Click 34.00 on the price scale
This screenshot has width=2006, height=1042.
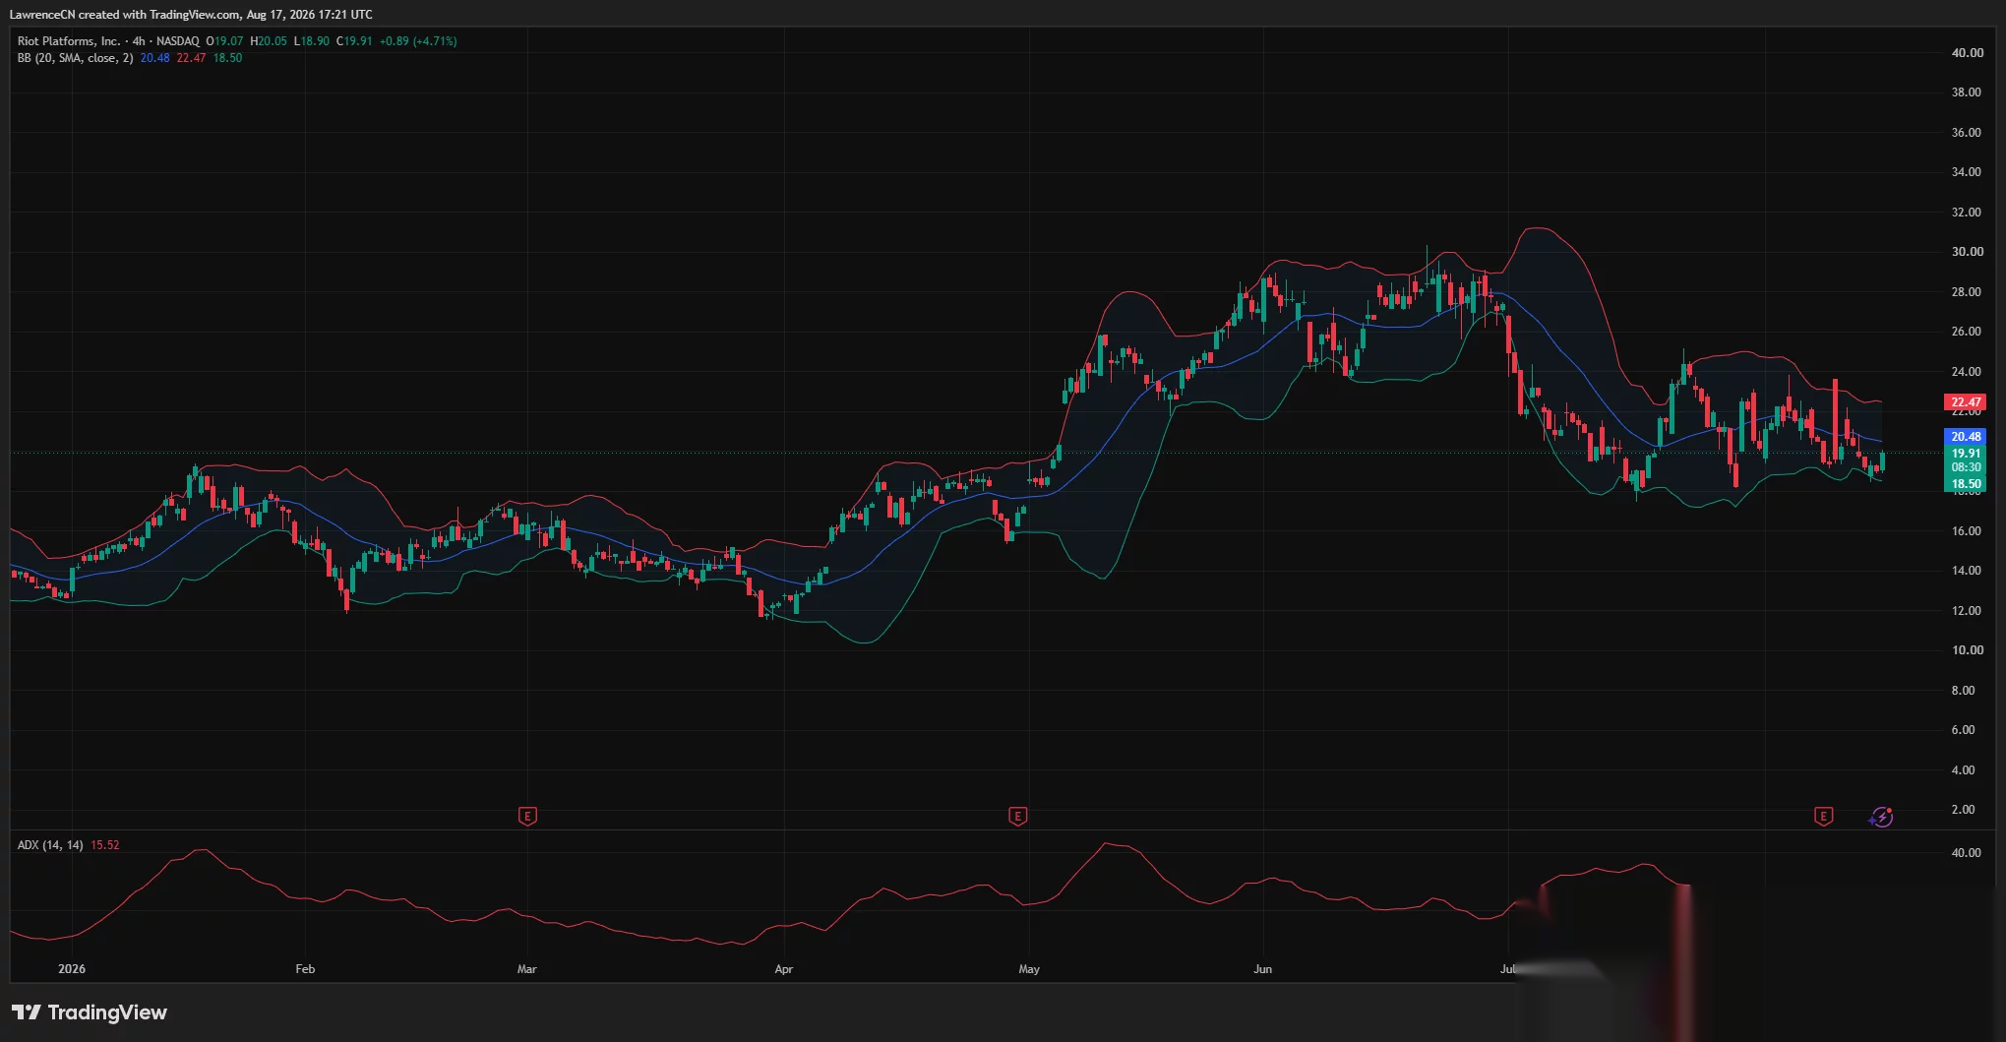coord(1967,172)
